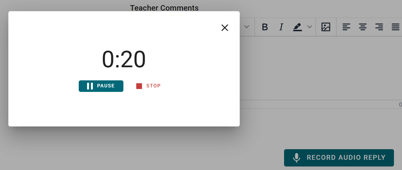Click the 0:20 recording timer display

pos(124,60)
